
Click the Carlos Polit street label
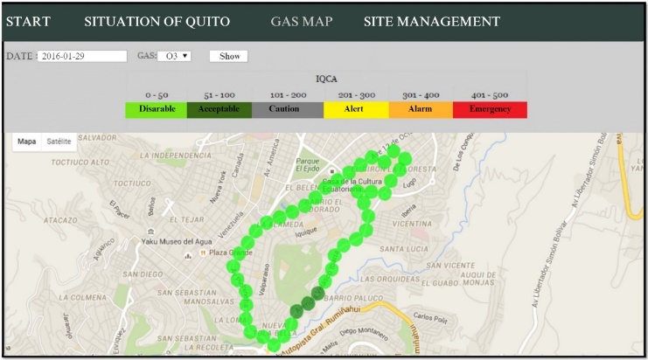430,318
